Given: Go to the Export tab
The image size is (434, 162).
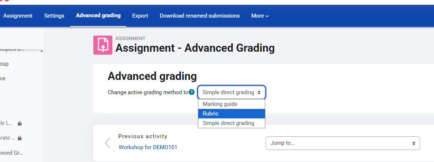Looking at the screenshot, I should [140, 16].
